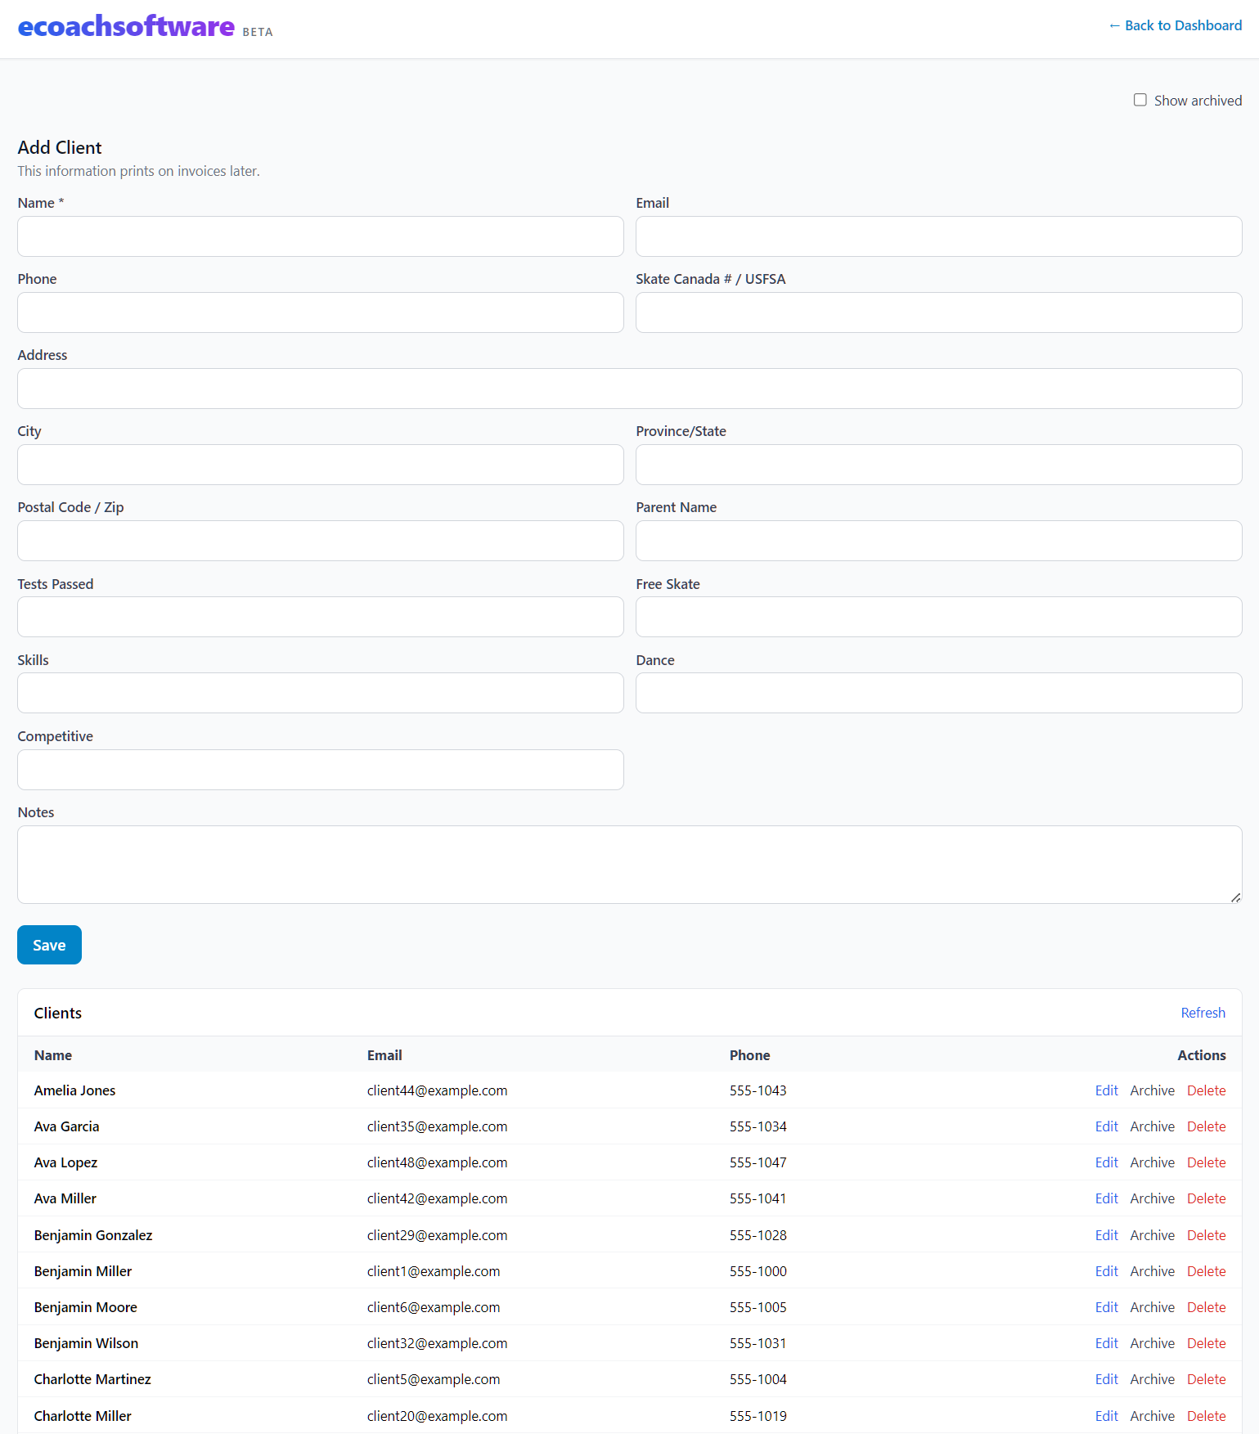The image size is (1259, 1434).
Task: Edit Amelia Jones client record
Action: point(1106,1090)
